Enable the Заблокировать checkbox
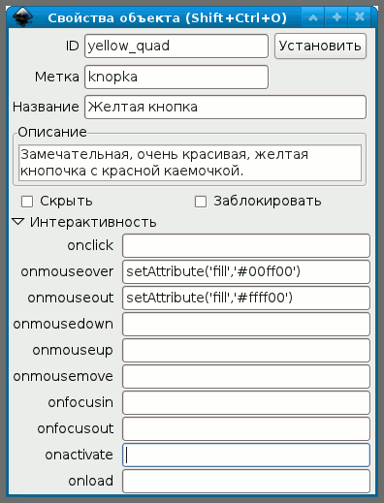Screen dimensions: 384x503 pyautogui.click(x=201, y=202)
